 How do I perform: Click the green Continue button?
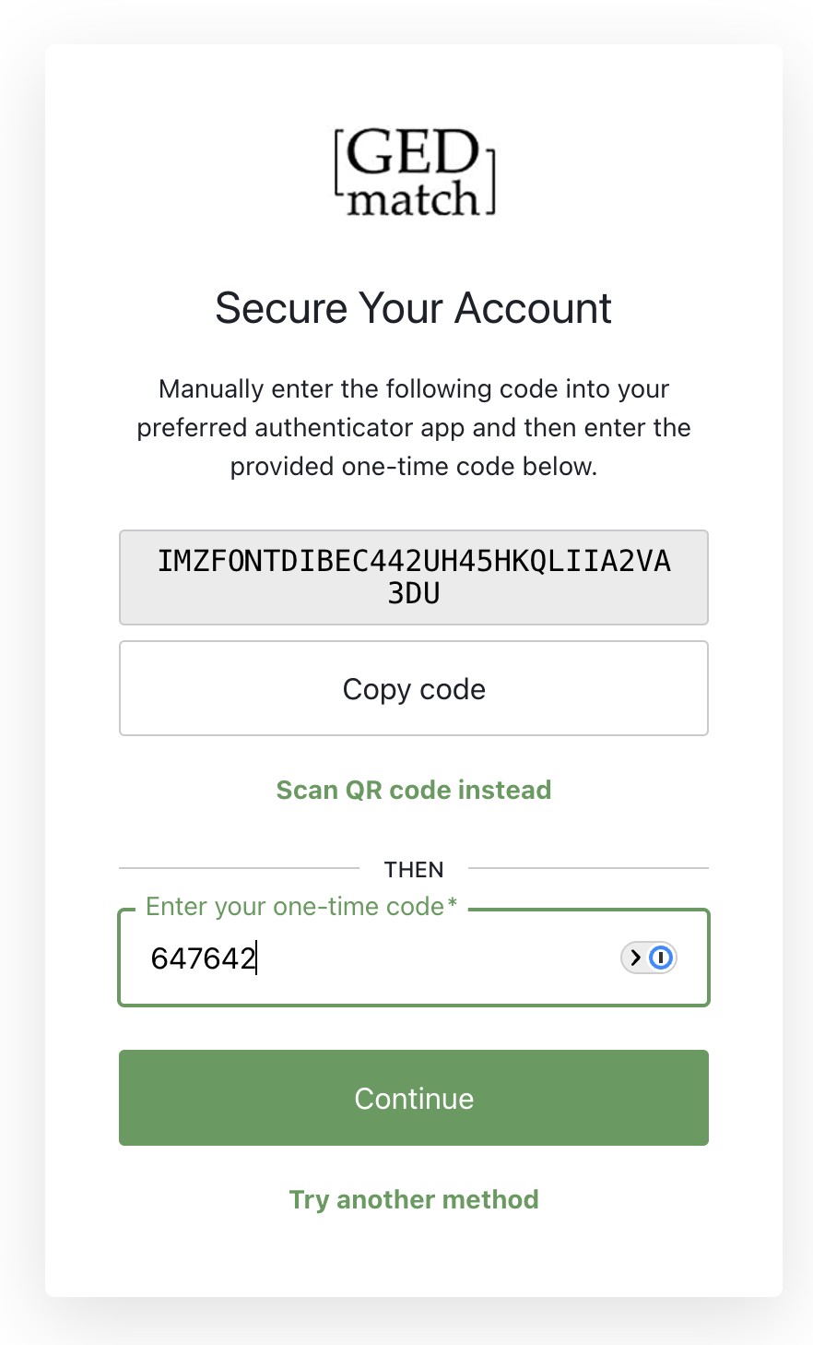(414, 1098)
